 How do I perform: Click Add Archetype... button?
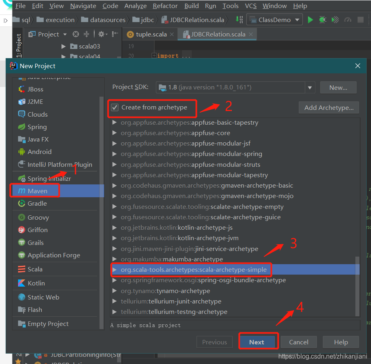pos(328,107)
